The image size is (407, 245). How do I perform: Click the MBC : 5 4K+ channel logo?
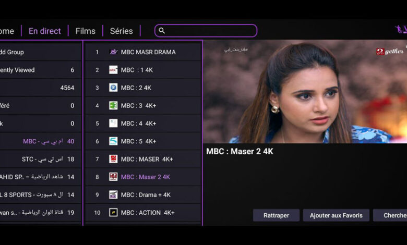(113, 141)
